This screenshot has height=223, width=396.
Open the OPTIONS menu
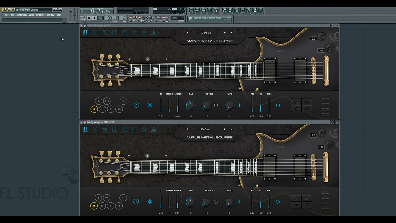tap(41, 15)
